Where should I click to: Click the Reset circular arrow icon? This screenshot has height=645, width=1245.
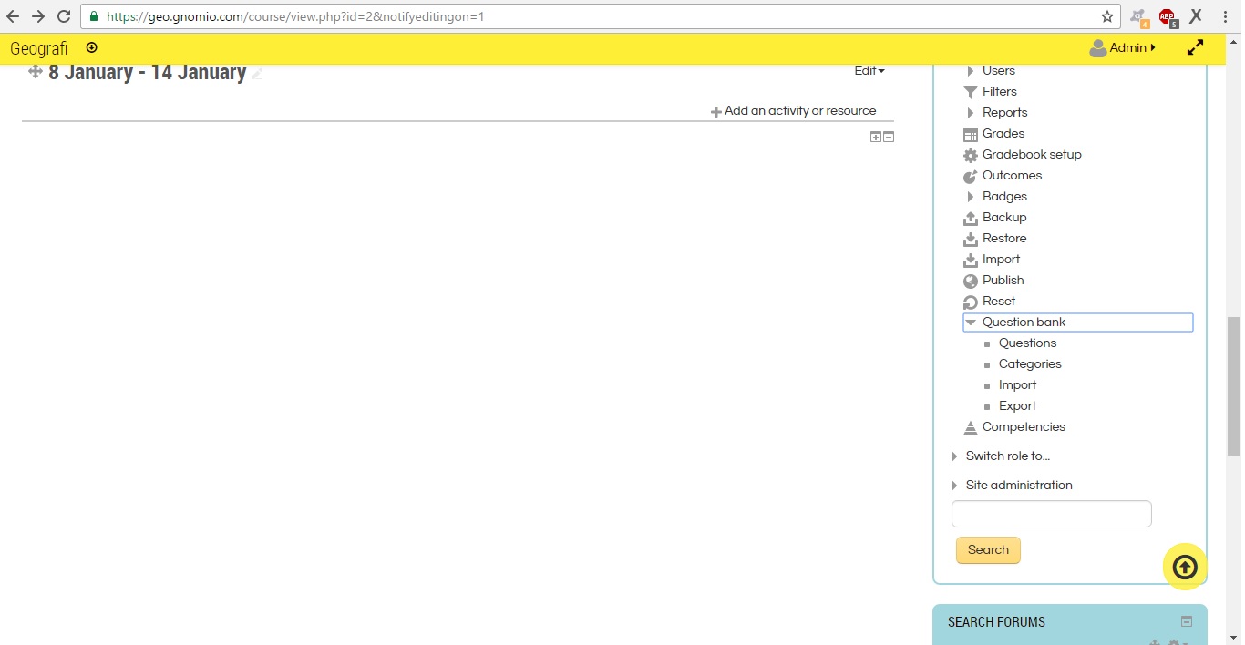971,302
